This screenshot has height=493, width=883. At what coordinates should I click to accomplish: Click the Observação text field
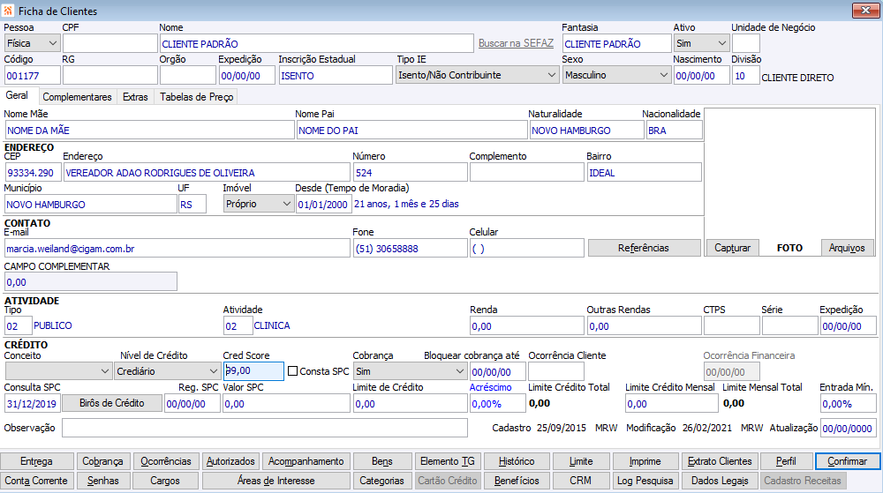point(264,428)
